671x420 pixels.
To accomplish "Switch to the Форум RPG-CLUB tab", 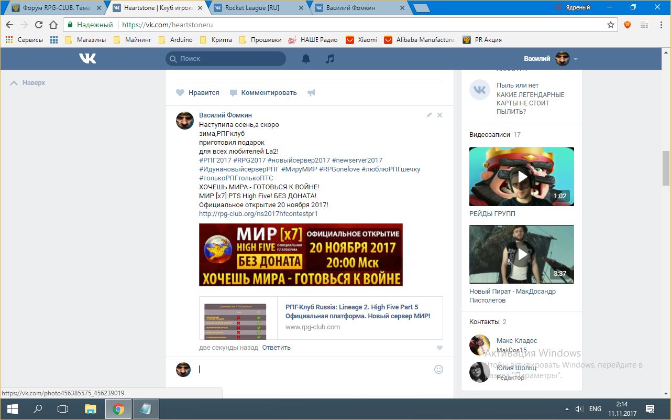I will coord(57,8).
